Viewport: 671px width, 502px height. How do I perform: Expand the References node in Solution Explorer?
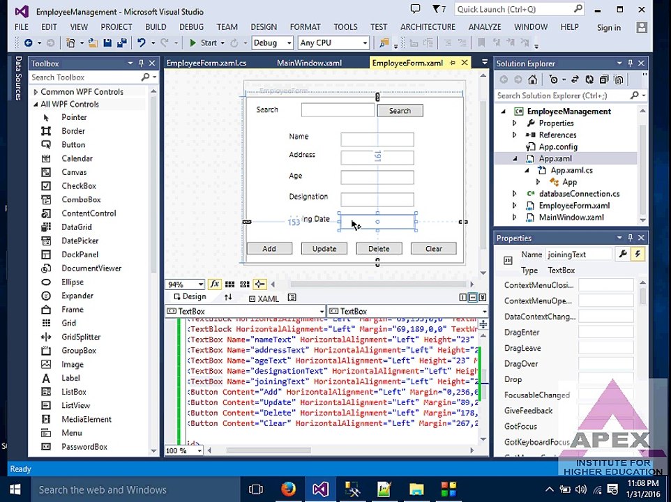pos(515,135)
